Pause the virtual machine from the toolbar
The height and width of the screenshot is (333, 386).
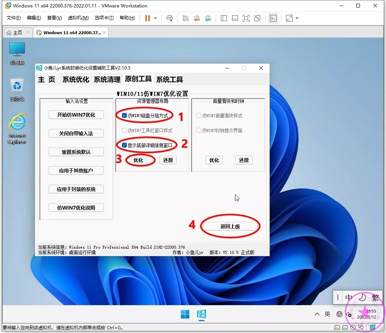pyautogui.click(x=148, y=18)
